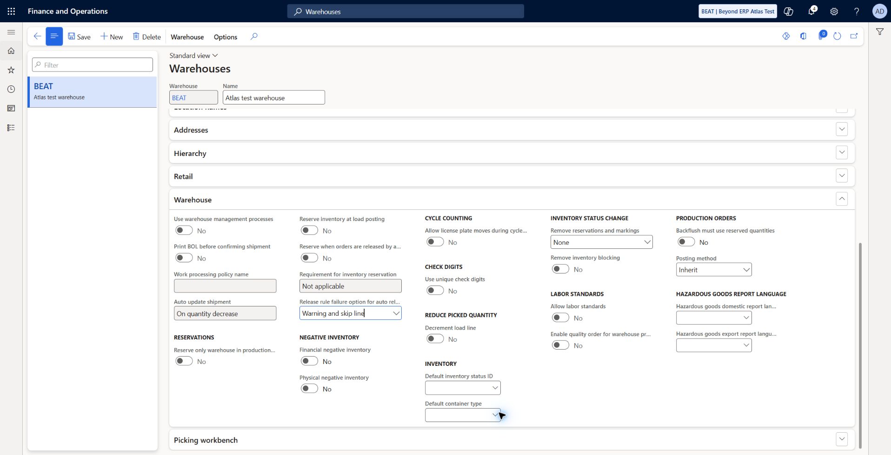This screenshot has height=455, width=891.
Task: Open Recent clock icon in sidebar
Action: point(11,89)
